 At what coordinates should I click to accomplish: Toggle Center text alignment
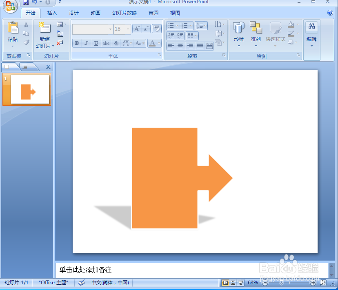tap(180, 46)
